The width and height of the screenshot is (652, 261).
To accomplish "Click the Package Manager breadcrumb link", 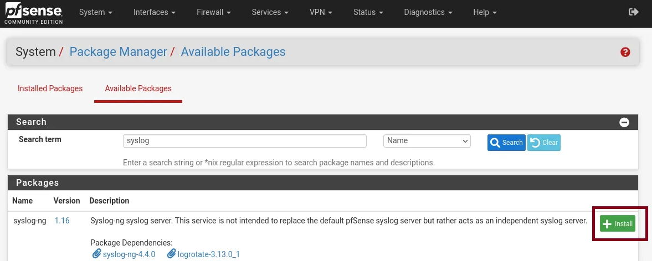I will [118, 52].
